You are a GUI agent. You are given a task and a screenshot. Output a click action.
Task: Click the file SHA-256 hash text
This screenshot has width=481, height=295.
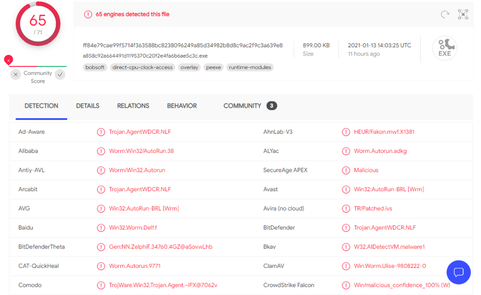pyautogui.click(x=183, y=46)
